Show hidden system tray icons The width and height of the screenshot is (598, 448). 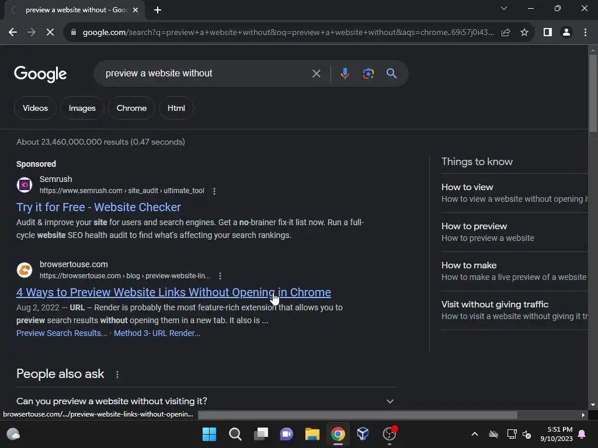click(474, 434)
